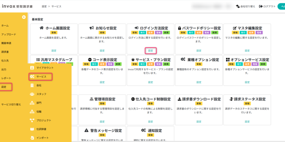
Task: Click the 設定 link under ホーム画面設定
Action: (54, 51)
